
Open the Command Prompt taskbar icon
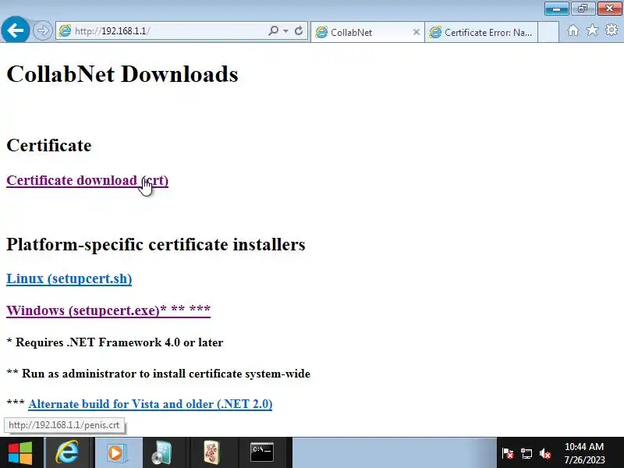tap(262, 452)
